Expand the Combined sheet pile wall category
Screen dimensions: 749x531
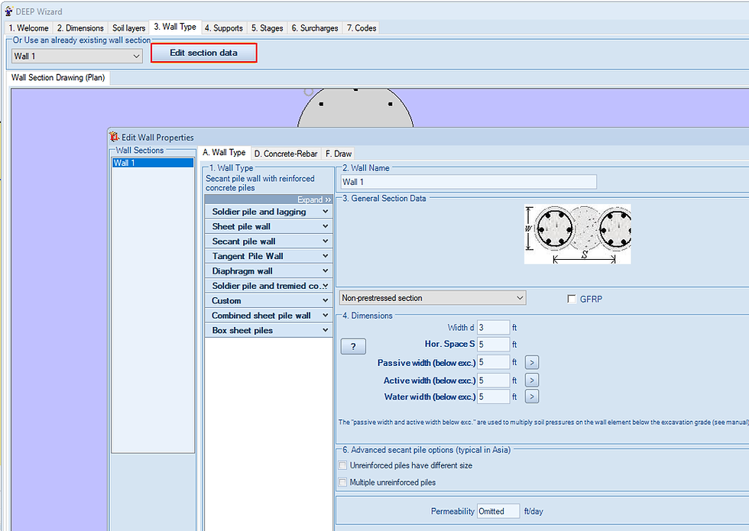coord(268,315)
